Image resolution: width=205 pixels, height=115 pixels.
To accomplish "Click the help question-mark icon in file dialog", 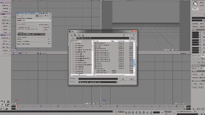I will 134,35.
